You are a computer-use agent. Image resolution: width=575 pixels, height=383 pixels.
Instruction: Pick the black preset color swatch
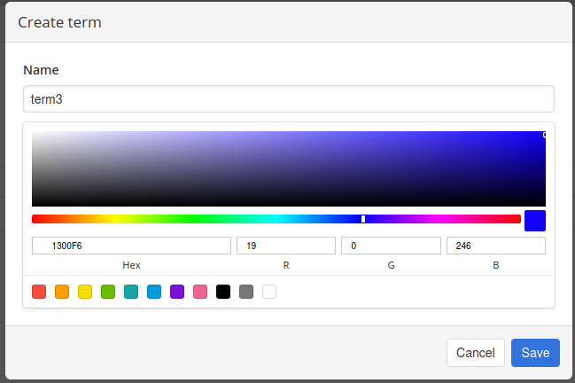pyautogui.click(x=223, y=292)
